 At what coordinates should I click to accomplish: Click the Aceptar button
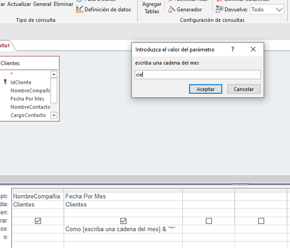click(205, 89)
